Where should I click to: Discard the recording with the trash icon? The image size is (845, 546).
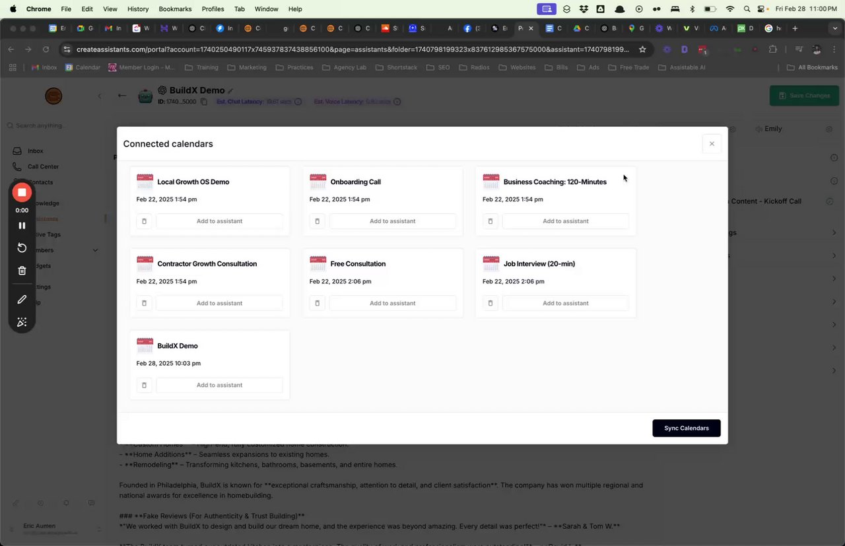pyautogui.click(x=22, y=270)
